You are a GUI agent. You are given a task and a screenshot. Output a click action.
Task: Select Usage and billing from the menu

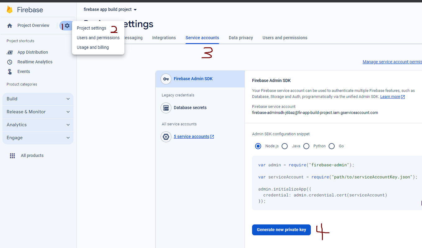click(93, 47)
